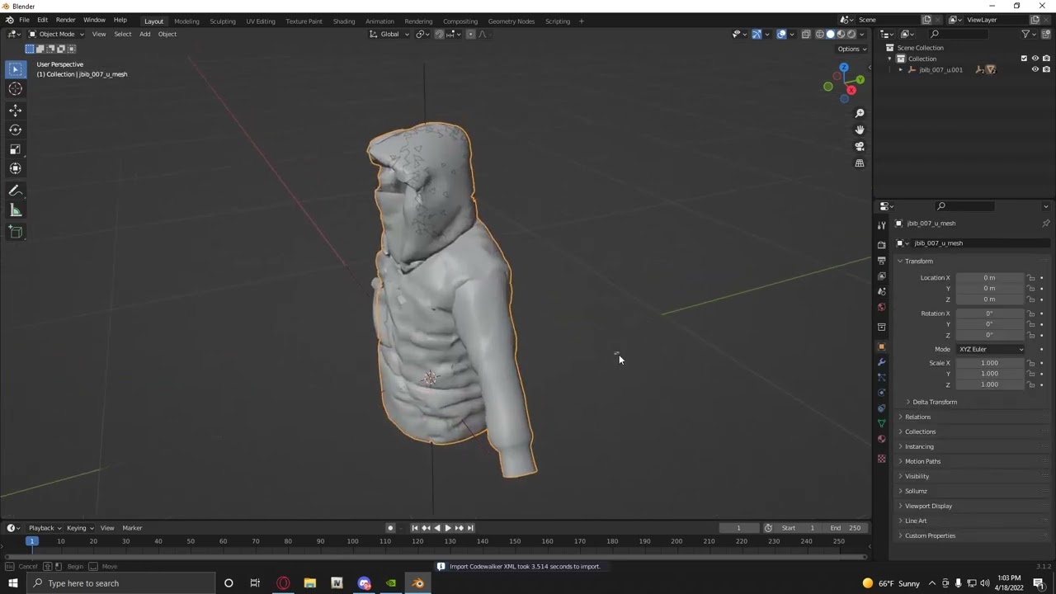Jump to the timeline end frame
This screenshot has height=594, width=1056.
470,528
